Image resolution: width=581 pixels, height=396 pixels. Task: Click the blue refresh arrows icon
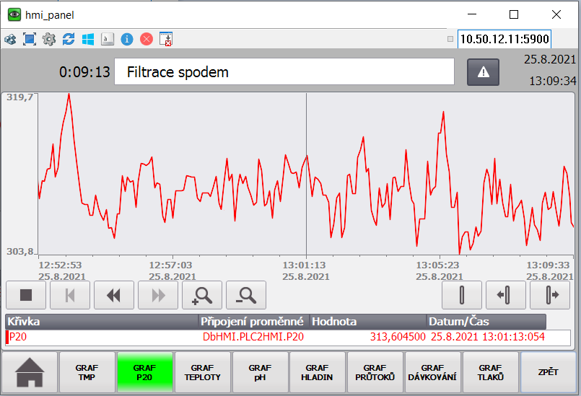coord(69,39)
